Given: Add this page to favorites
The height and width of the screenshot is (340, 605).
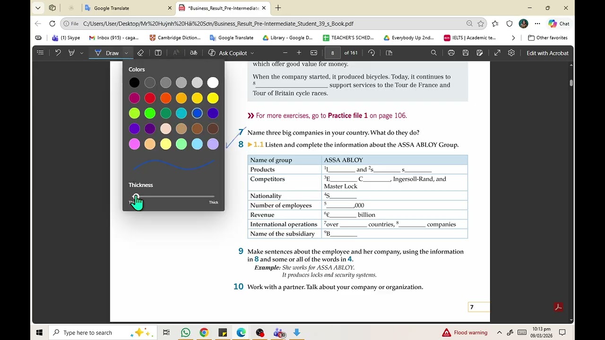Looking at the screenshot, I should tap(481, 24).
